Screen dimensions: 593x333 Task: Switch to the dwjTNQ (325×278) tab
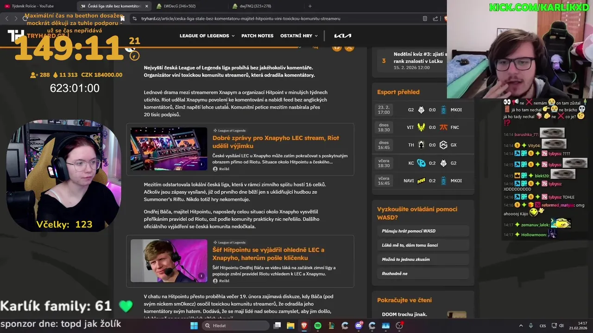255,6
